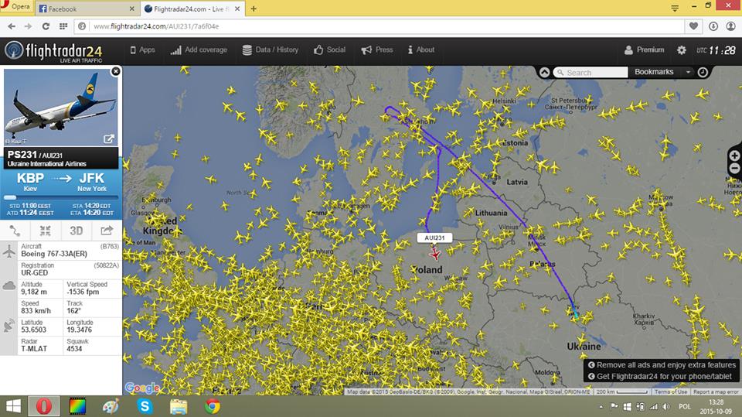Open Windows Start button
This screenshot has height=417, width=742.
[13, 406]
